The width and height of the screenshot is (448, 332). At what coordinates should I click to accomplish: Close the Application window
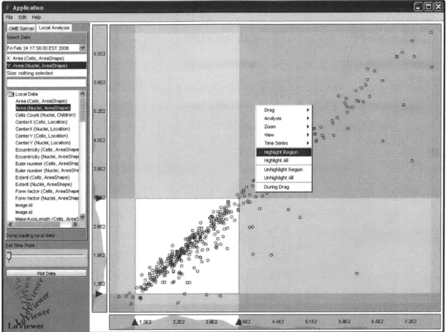[438, 7]
